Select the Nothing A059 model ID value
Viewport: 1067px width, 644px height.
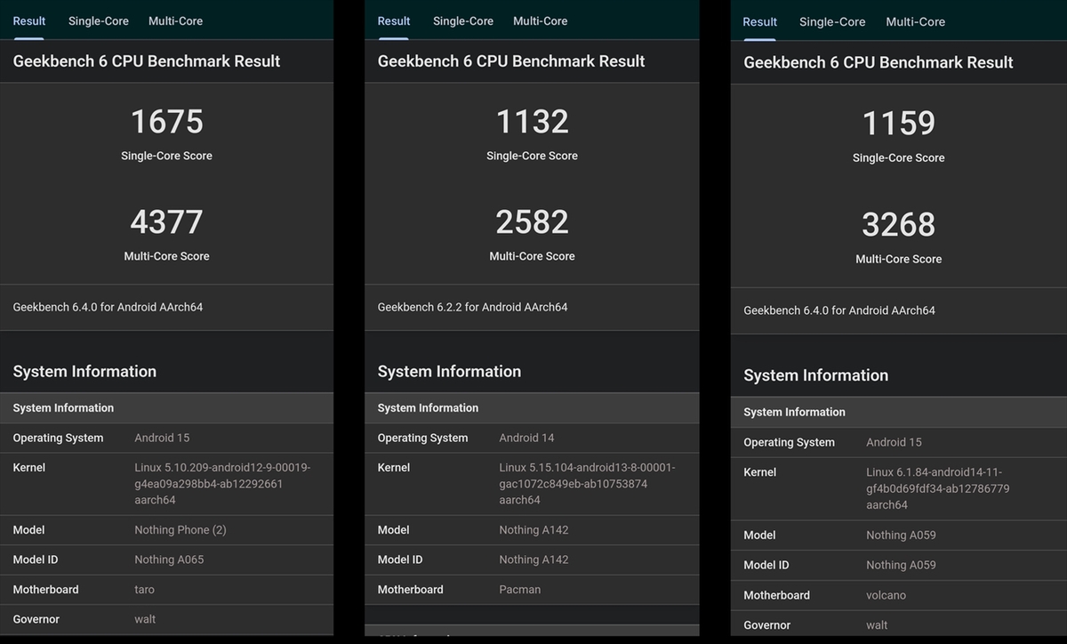click(901, 565)
